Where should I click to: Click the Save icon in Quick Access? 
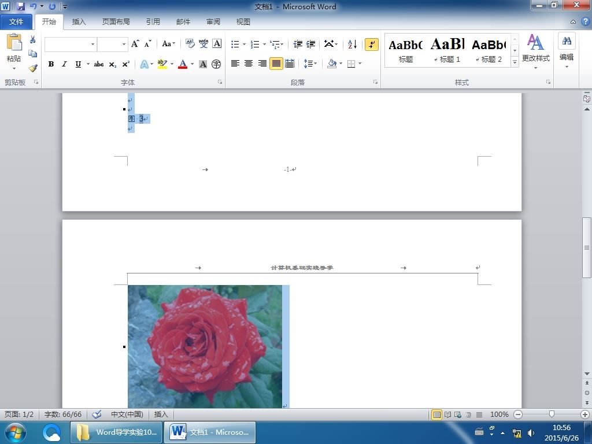pos(21,6)
